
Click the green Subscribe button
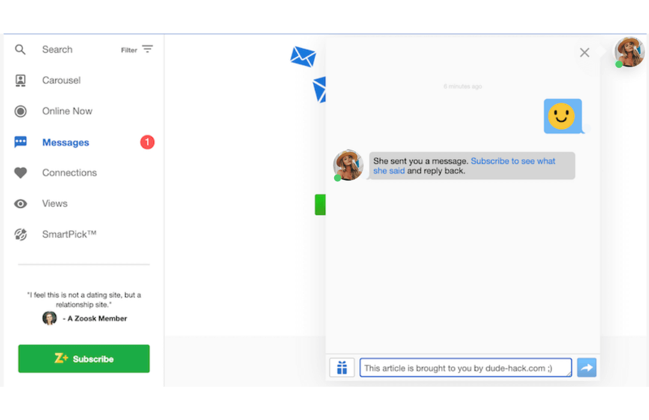pyautogui.click(x=84, y=359)
